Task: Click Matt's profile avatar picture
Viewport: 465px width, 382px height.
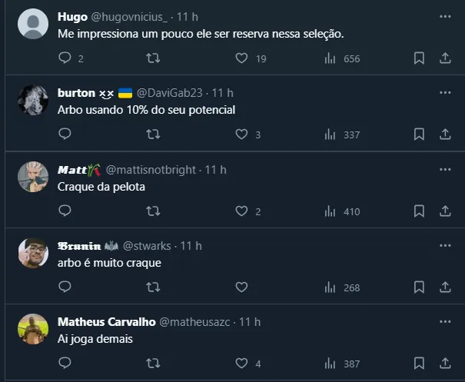Action: pyautogui.click(x=33, y=177)
